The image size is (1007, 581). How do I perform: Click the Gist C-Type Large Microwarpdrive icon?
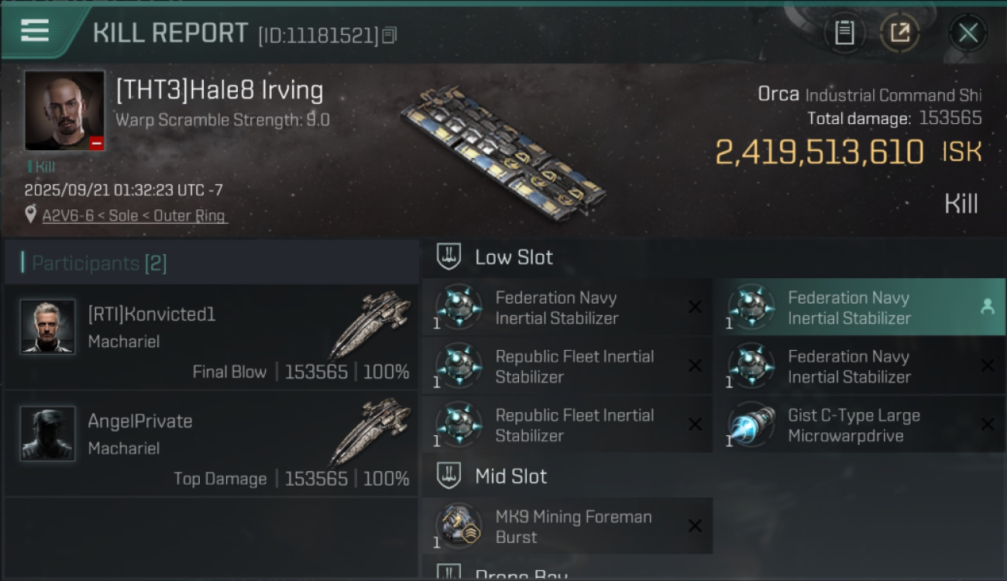tap(751, 425)
